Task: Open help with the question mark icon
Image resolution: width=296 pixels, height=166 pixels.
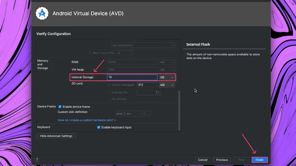Action: [x=37, y=160]
